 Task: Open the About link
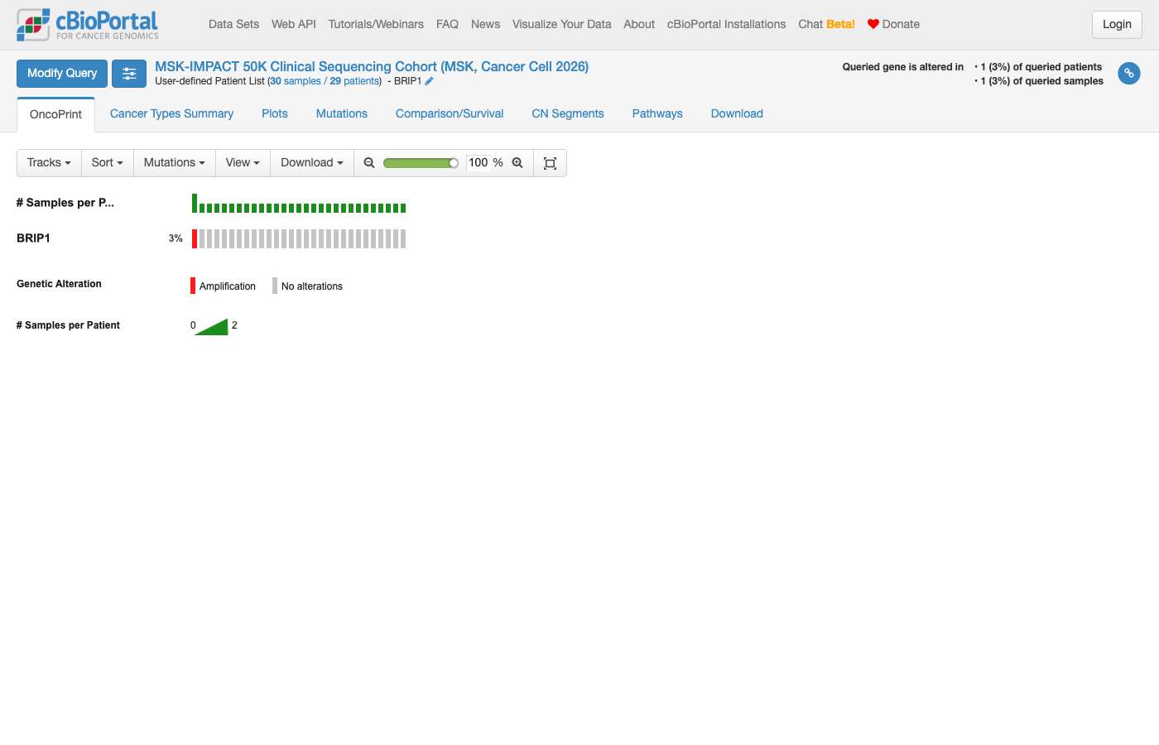639,25
